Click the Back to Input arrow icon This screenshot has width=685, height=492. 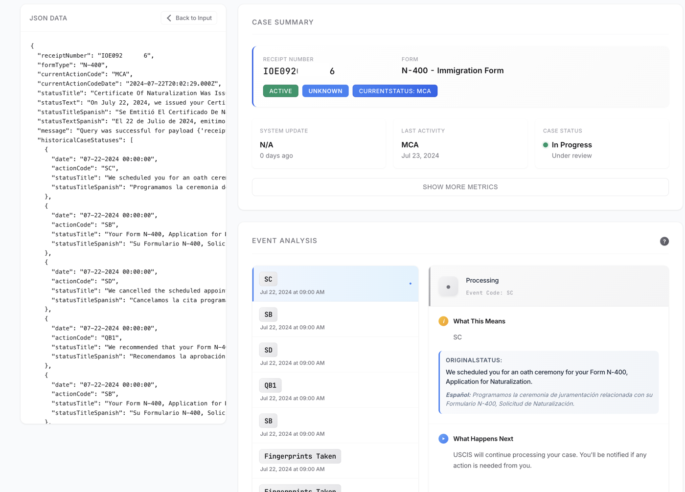169,18
